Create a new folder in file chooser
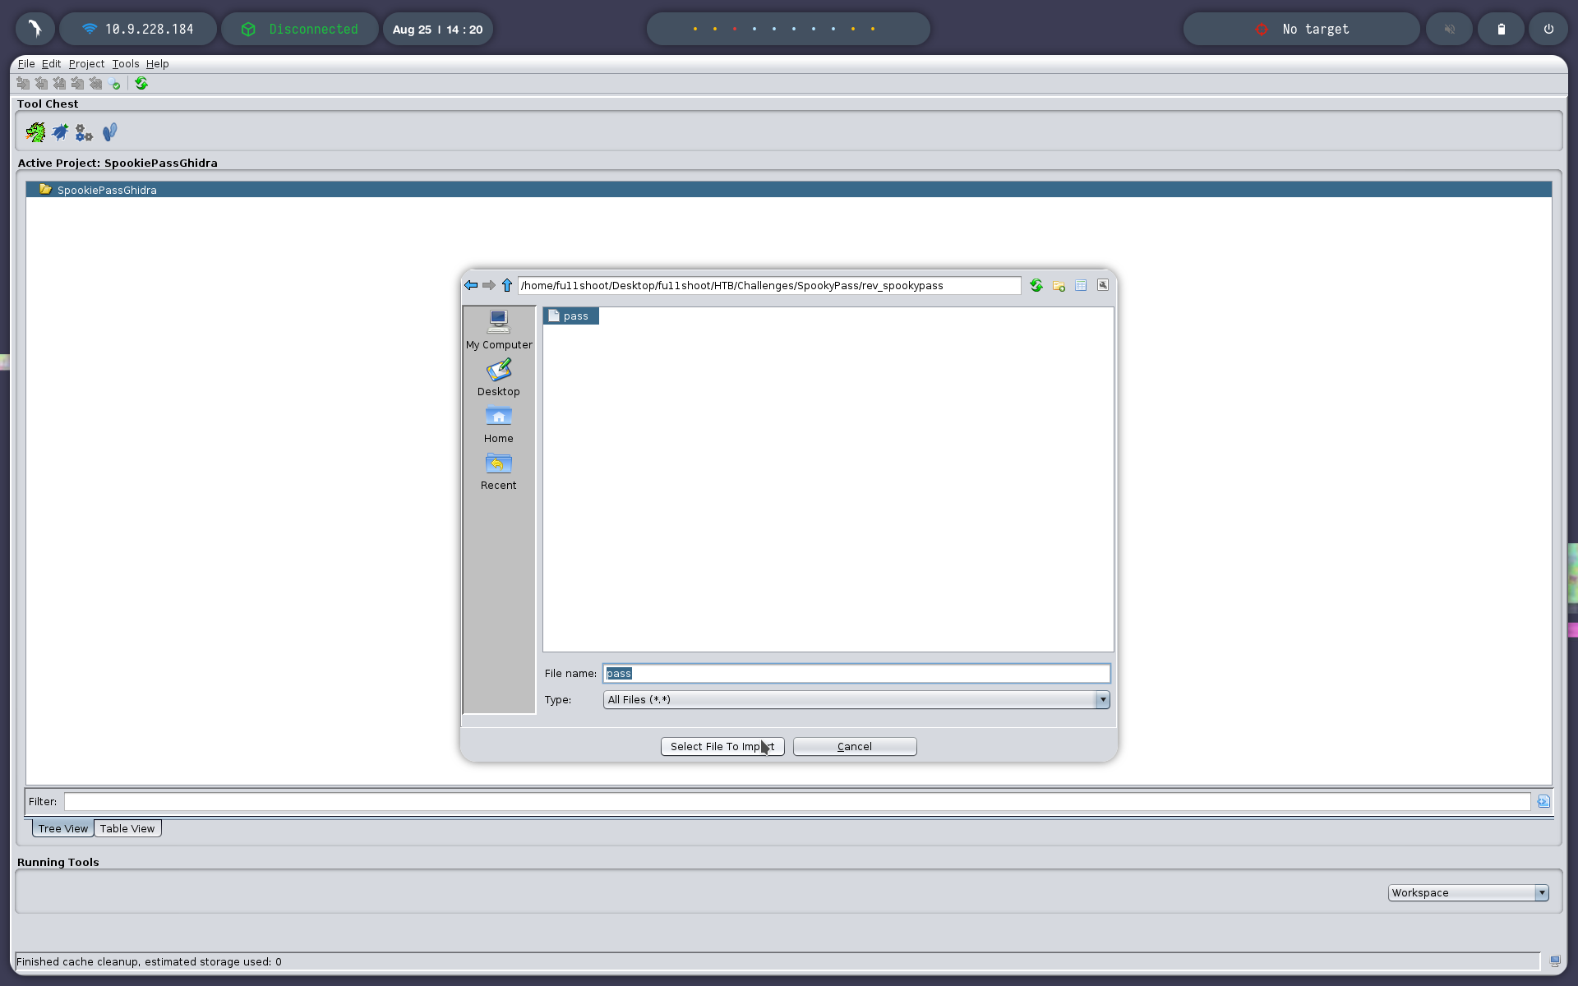The width and height of the screenshot is (1578, 986). point(1059,285)
